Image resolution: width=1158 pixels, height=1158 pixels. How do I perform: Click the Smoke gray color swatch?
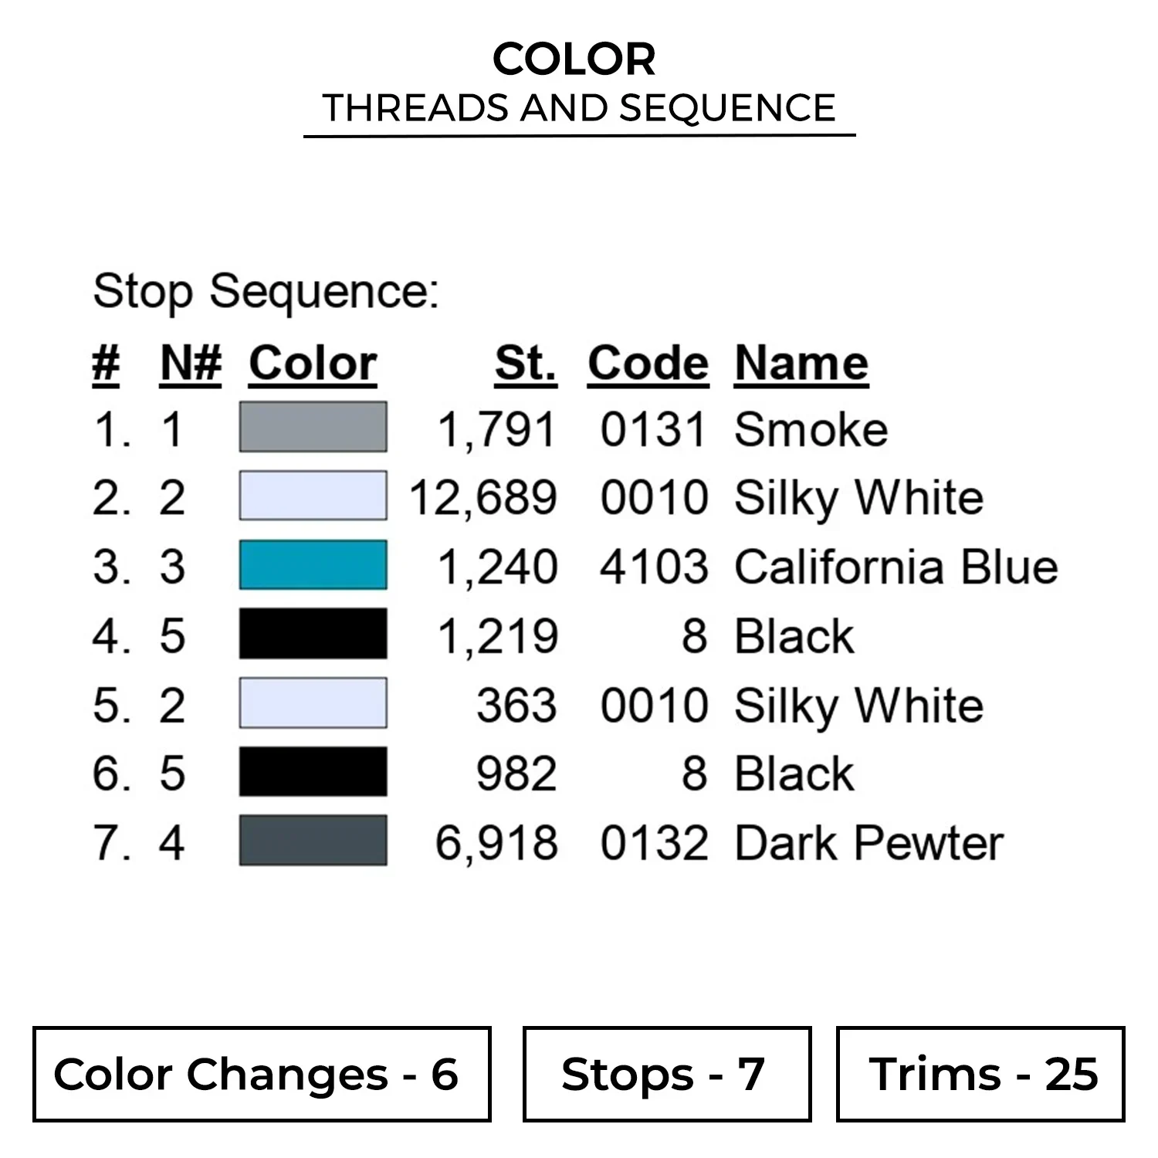coord(313,427)
